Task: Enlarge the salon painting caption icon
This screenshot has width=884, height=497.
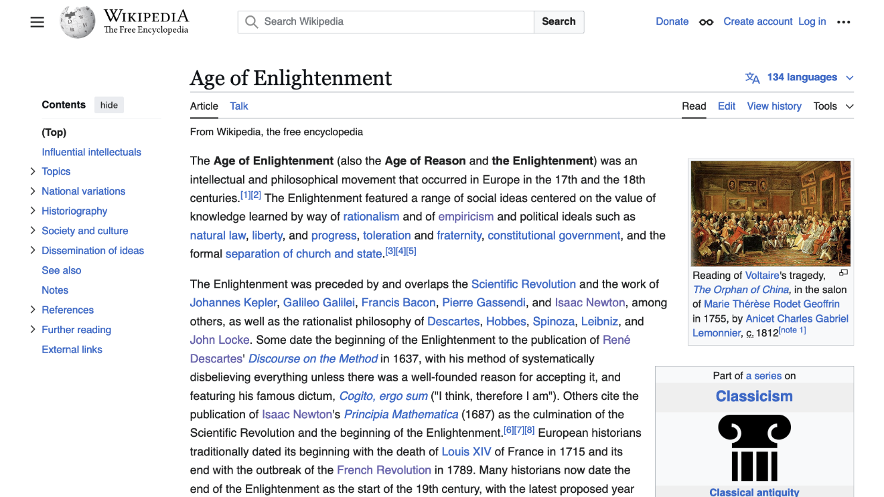Action: pyautogui.click(x=843, y=273)
